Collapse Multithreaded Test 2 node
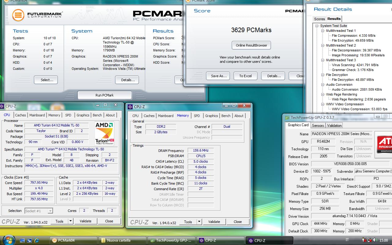 323,46
